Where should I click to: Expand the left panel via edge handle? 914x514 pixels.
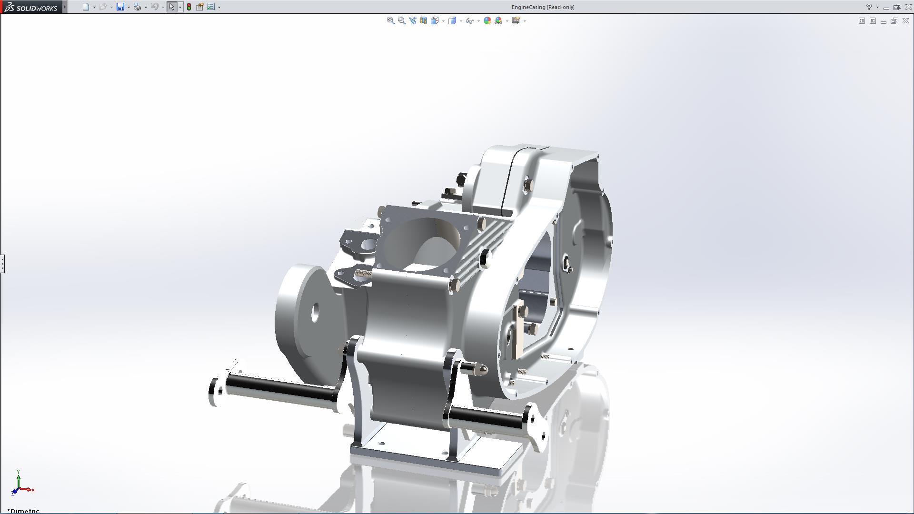click(2, 263)
